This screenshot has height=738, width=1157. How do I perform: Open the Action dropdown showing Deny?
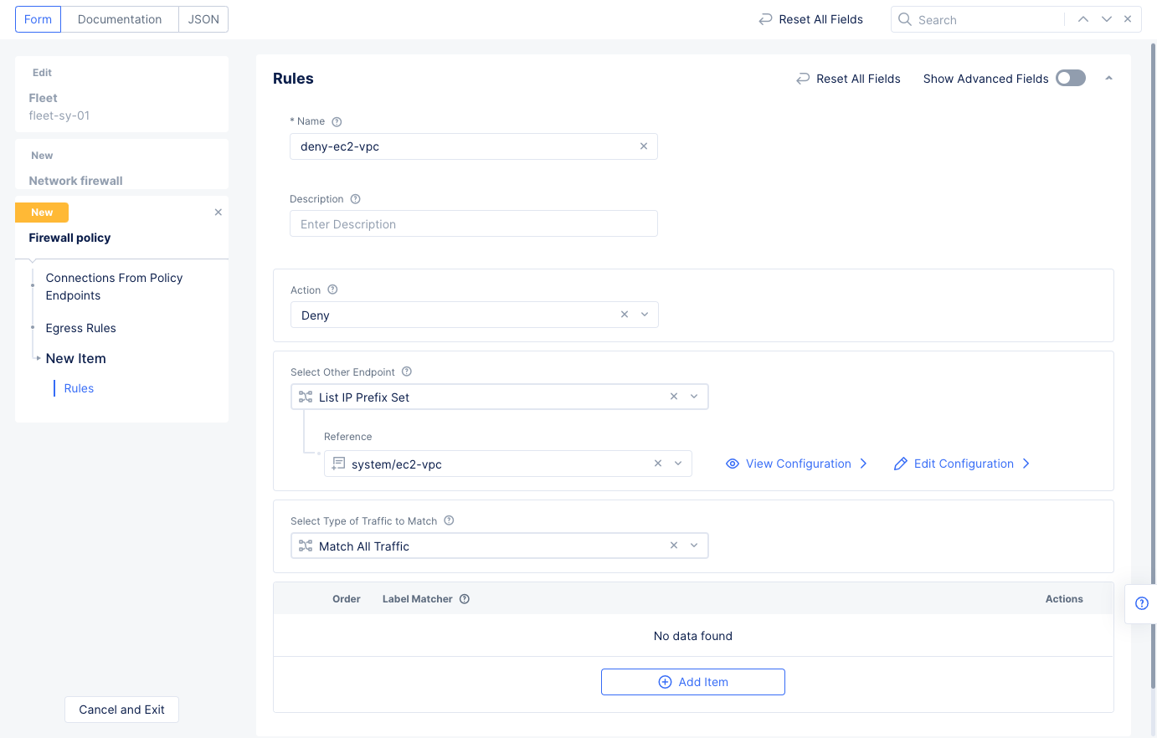pyautogui.click(x=645, y=315)
